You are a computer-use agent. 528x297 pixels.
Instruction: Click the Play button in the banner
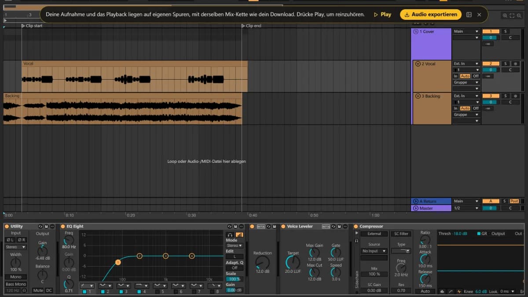(382, 15)
